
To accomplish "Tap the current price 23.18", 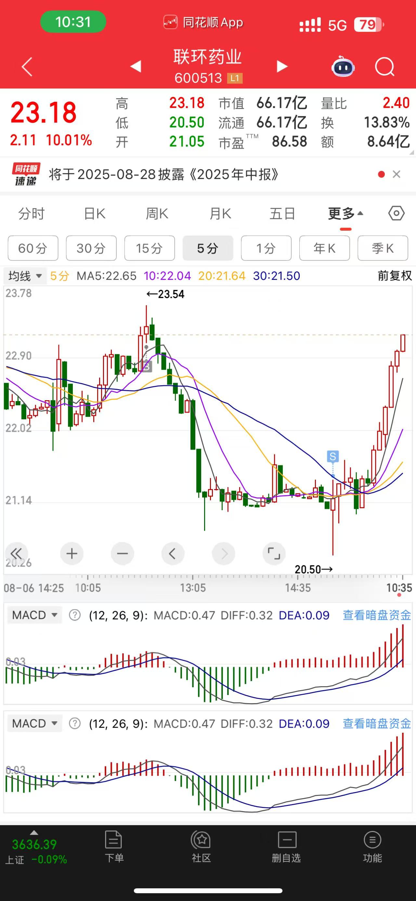I will click(x=44, y=113).
